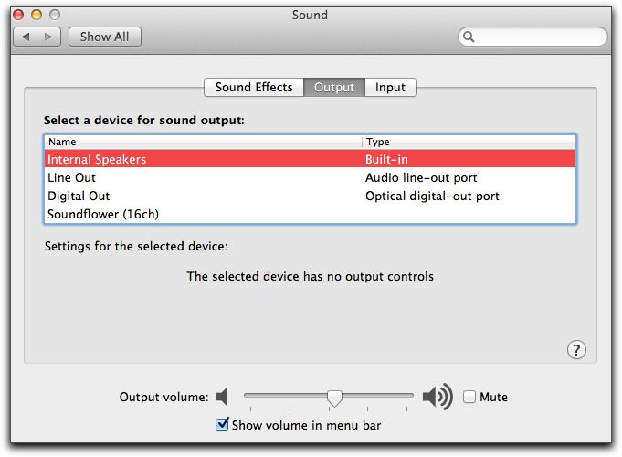This screenshot has width=622, height=457.
Task: Close the Sound window with red button
Action: tap(18, 16)
